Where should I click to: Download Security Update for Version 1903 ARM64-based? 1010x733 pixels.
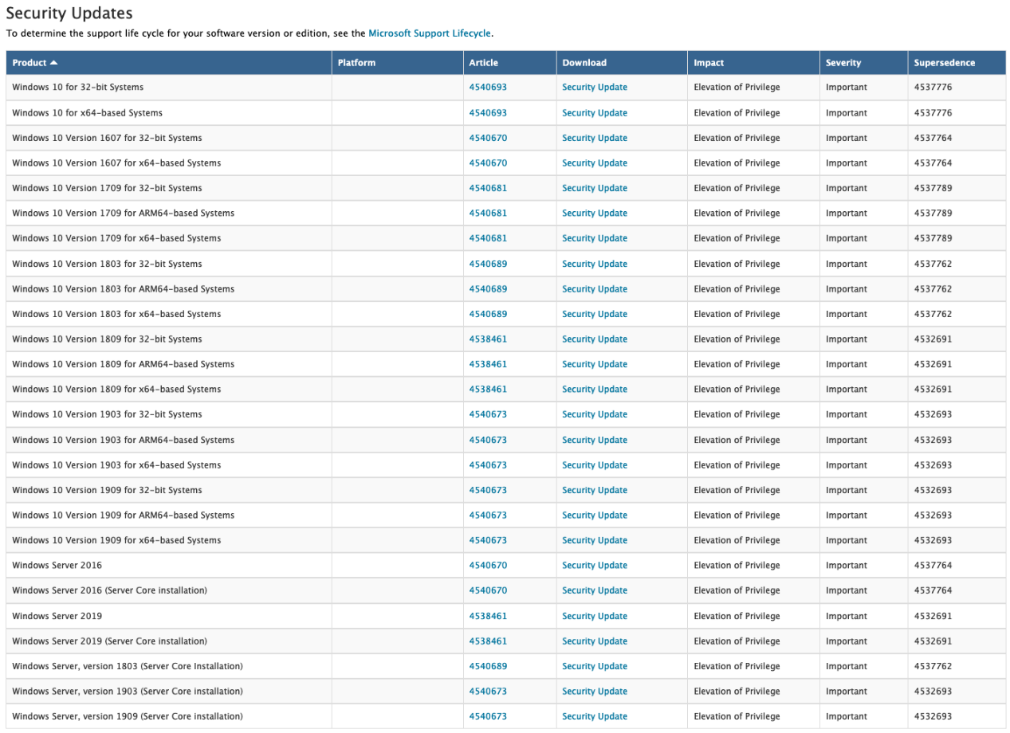click(x=595, y=440)
